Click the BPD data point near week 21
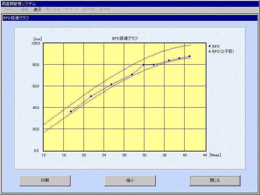Image resolution: width=260 pixels, height=195 pixels. [91, 96]
